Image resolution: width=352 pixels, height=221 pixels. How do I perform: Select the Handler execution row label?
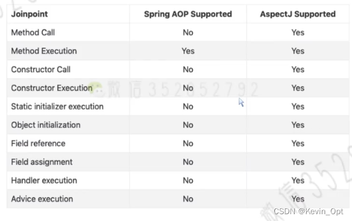44,181
